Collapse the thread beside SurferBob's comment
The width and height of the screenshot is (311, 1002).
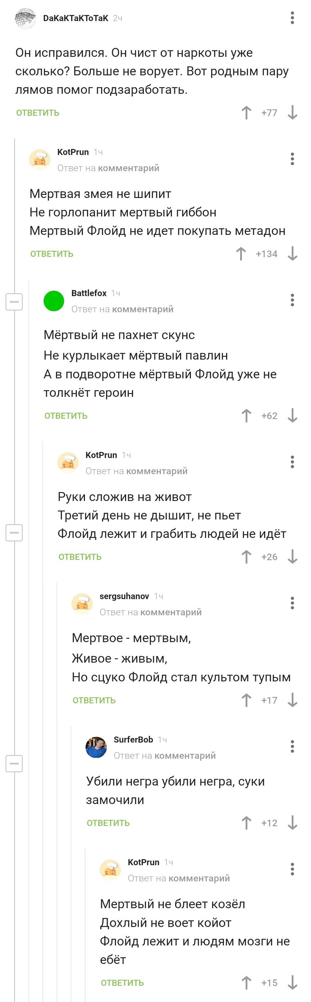click(14, 764)
